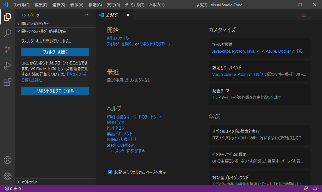Screen dimensions: 322x192
Task: Open the 配色テーマ card
Action: [259, 94]
